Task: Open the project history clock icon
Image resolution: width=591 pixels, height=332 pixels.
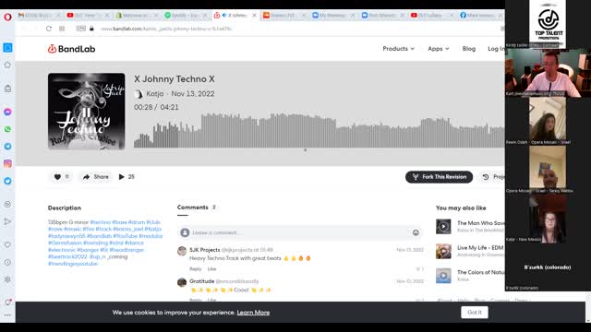Action: tap(486, 177)
